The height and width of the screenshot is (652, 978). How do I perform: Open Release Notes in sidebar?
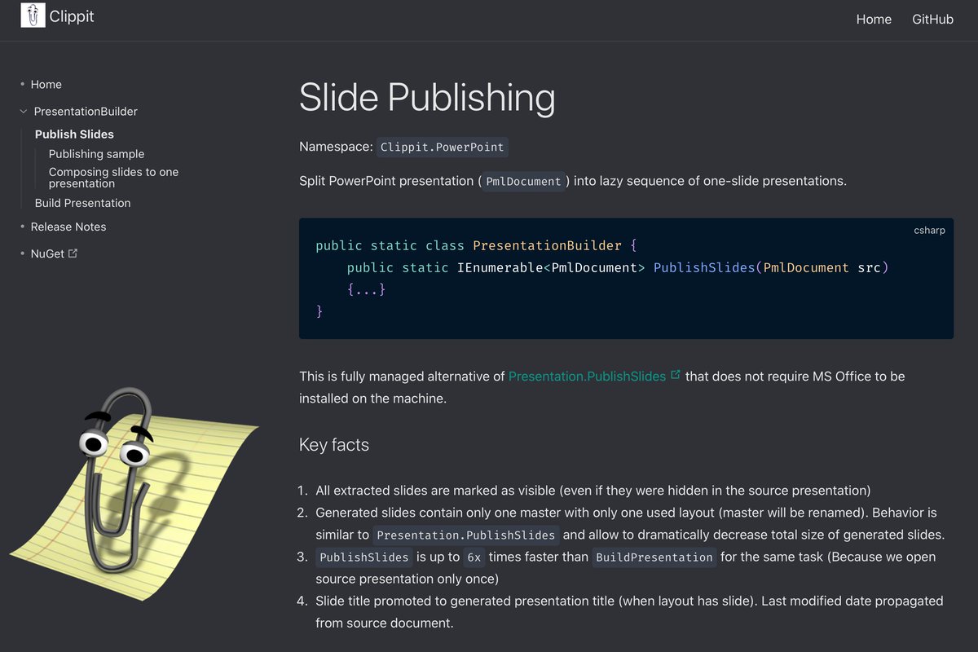click(68, 227)
